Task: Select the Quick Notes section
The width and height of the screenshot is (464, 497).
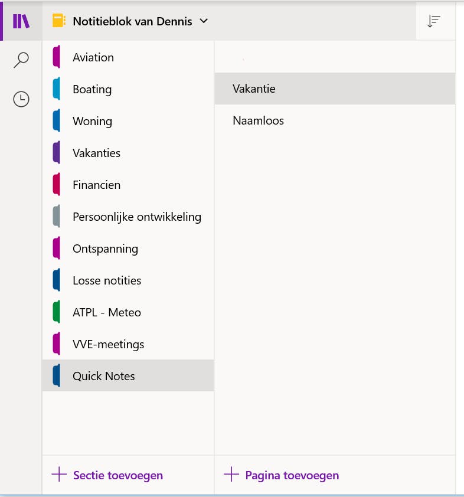Action: pos(103,376)
